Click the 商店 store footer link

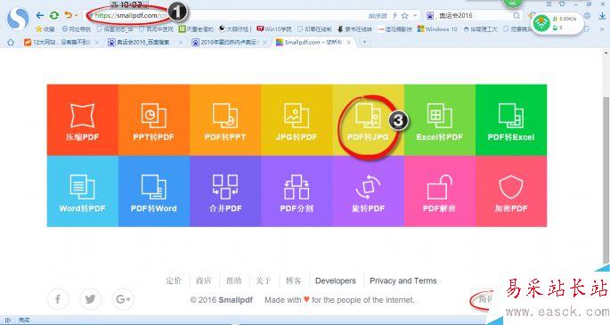click(x=203, y=280)
